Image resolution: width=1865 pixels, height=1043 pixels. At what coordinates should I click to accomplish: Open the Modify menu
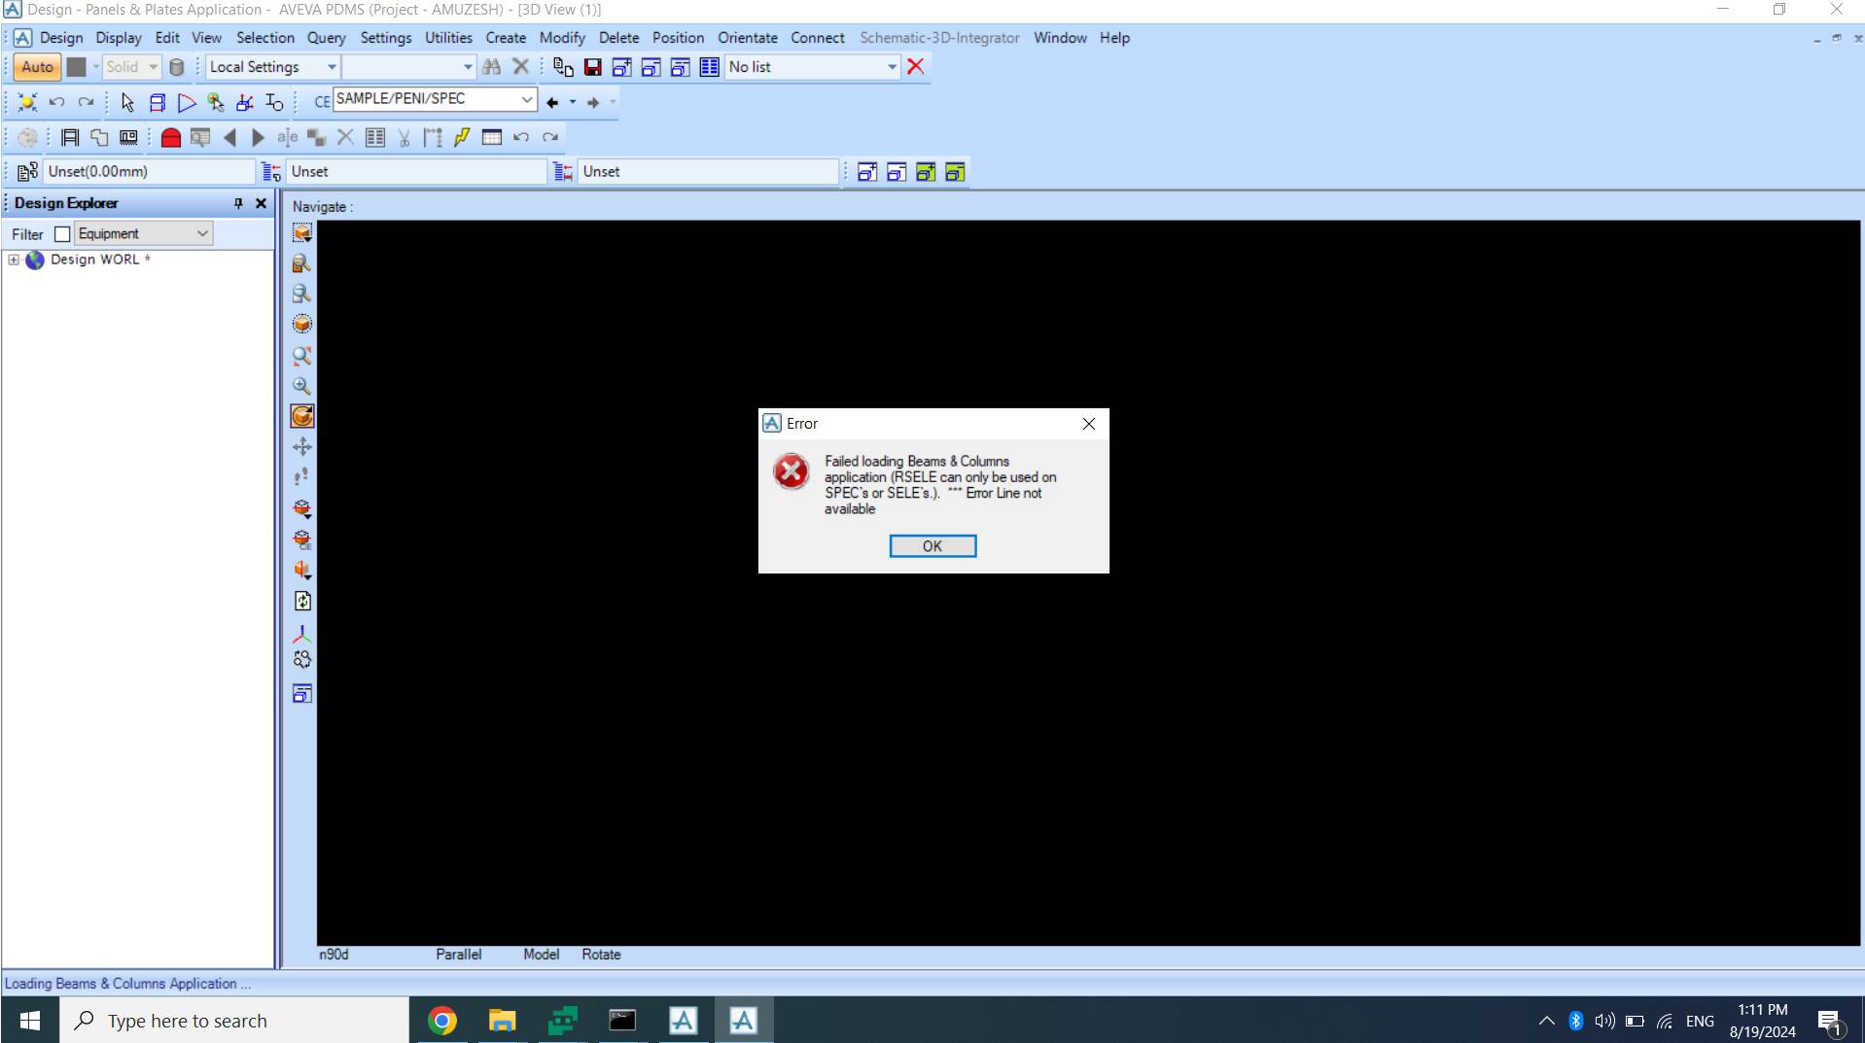point(562,38)
